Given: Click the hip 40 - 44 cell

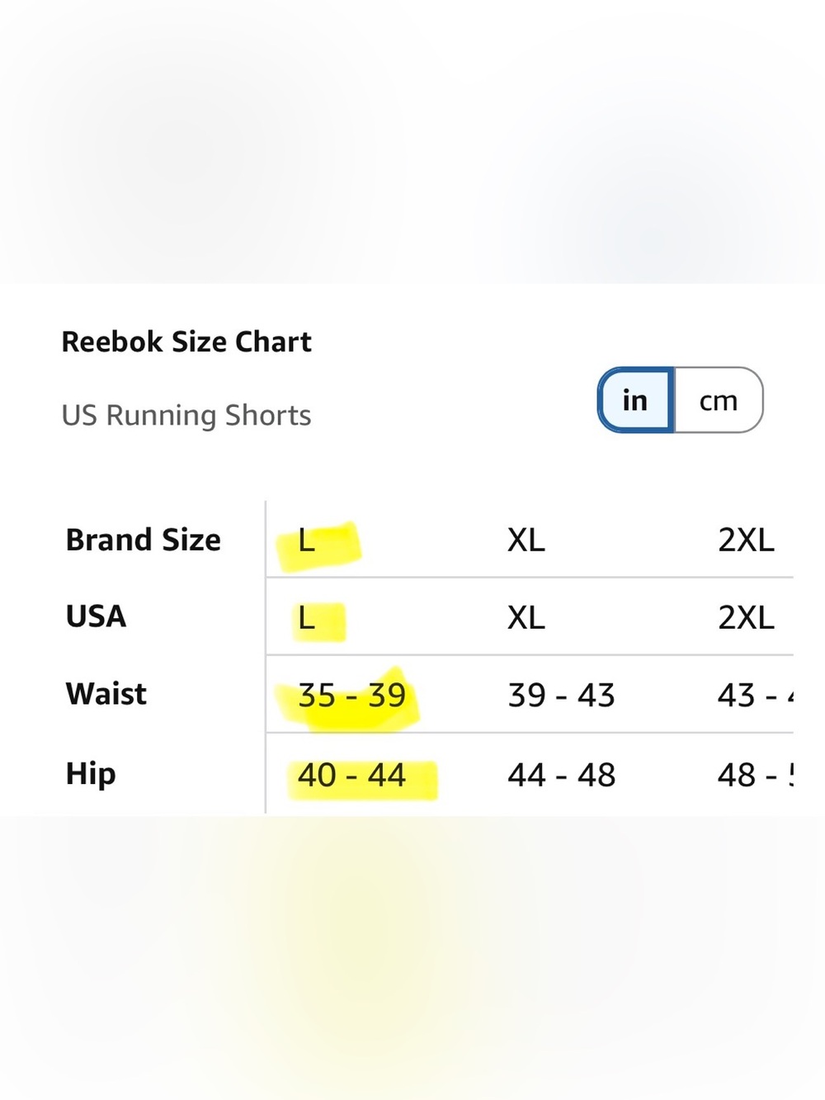Looking at the screenshot, I should [x=352, y=775].
